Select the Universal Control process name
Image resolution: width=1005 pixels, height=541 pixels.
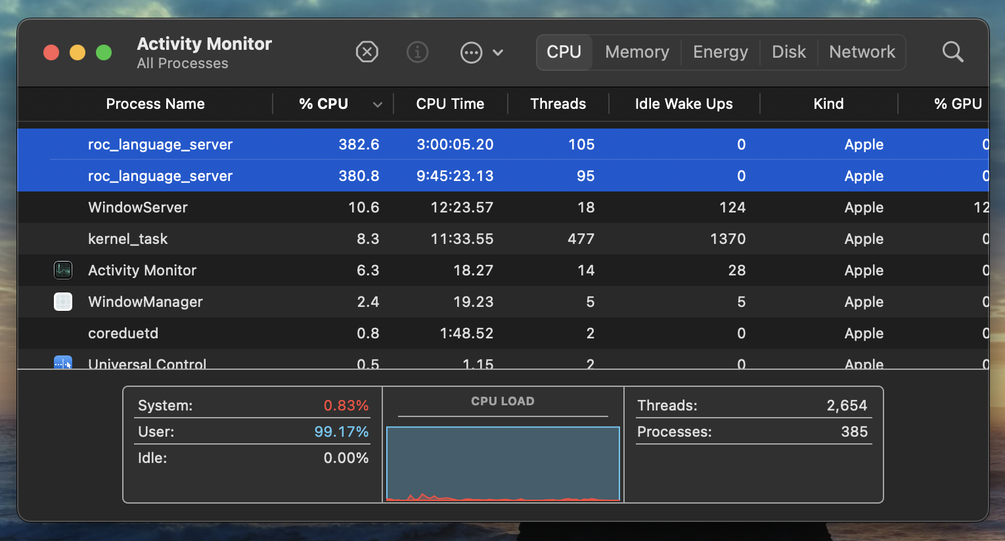pyautogui.click(x=147, y=363)
